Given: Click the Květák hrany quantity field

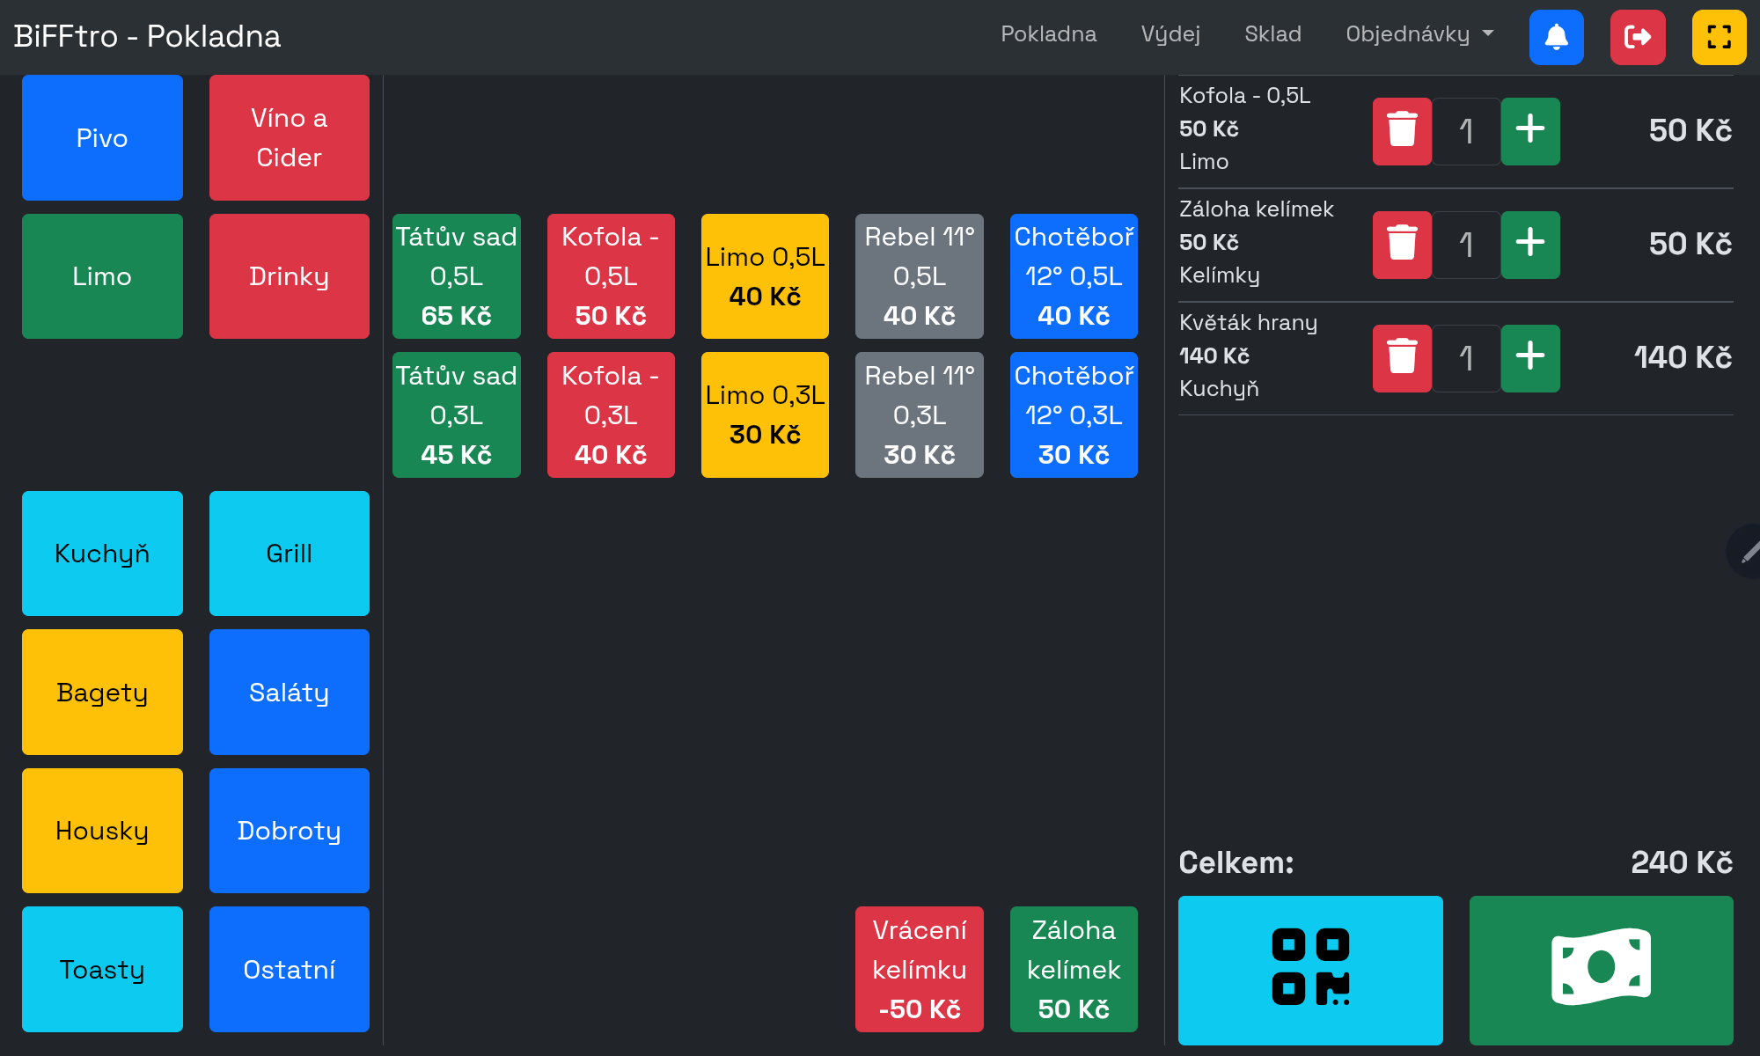Looking at the screenshot, I should [1466, 358].
